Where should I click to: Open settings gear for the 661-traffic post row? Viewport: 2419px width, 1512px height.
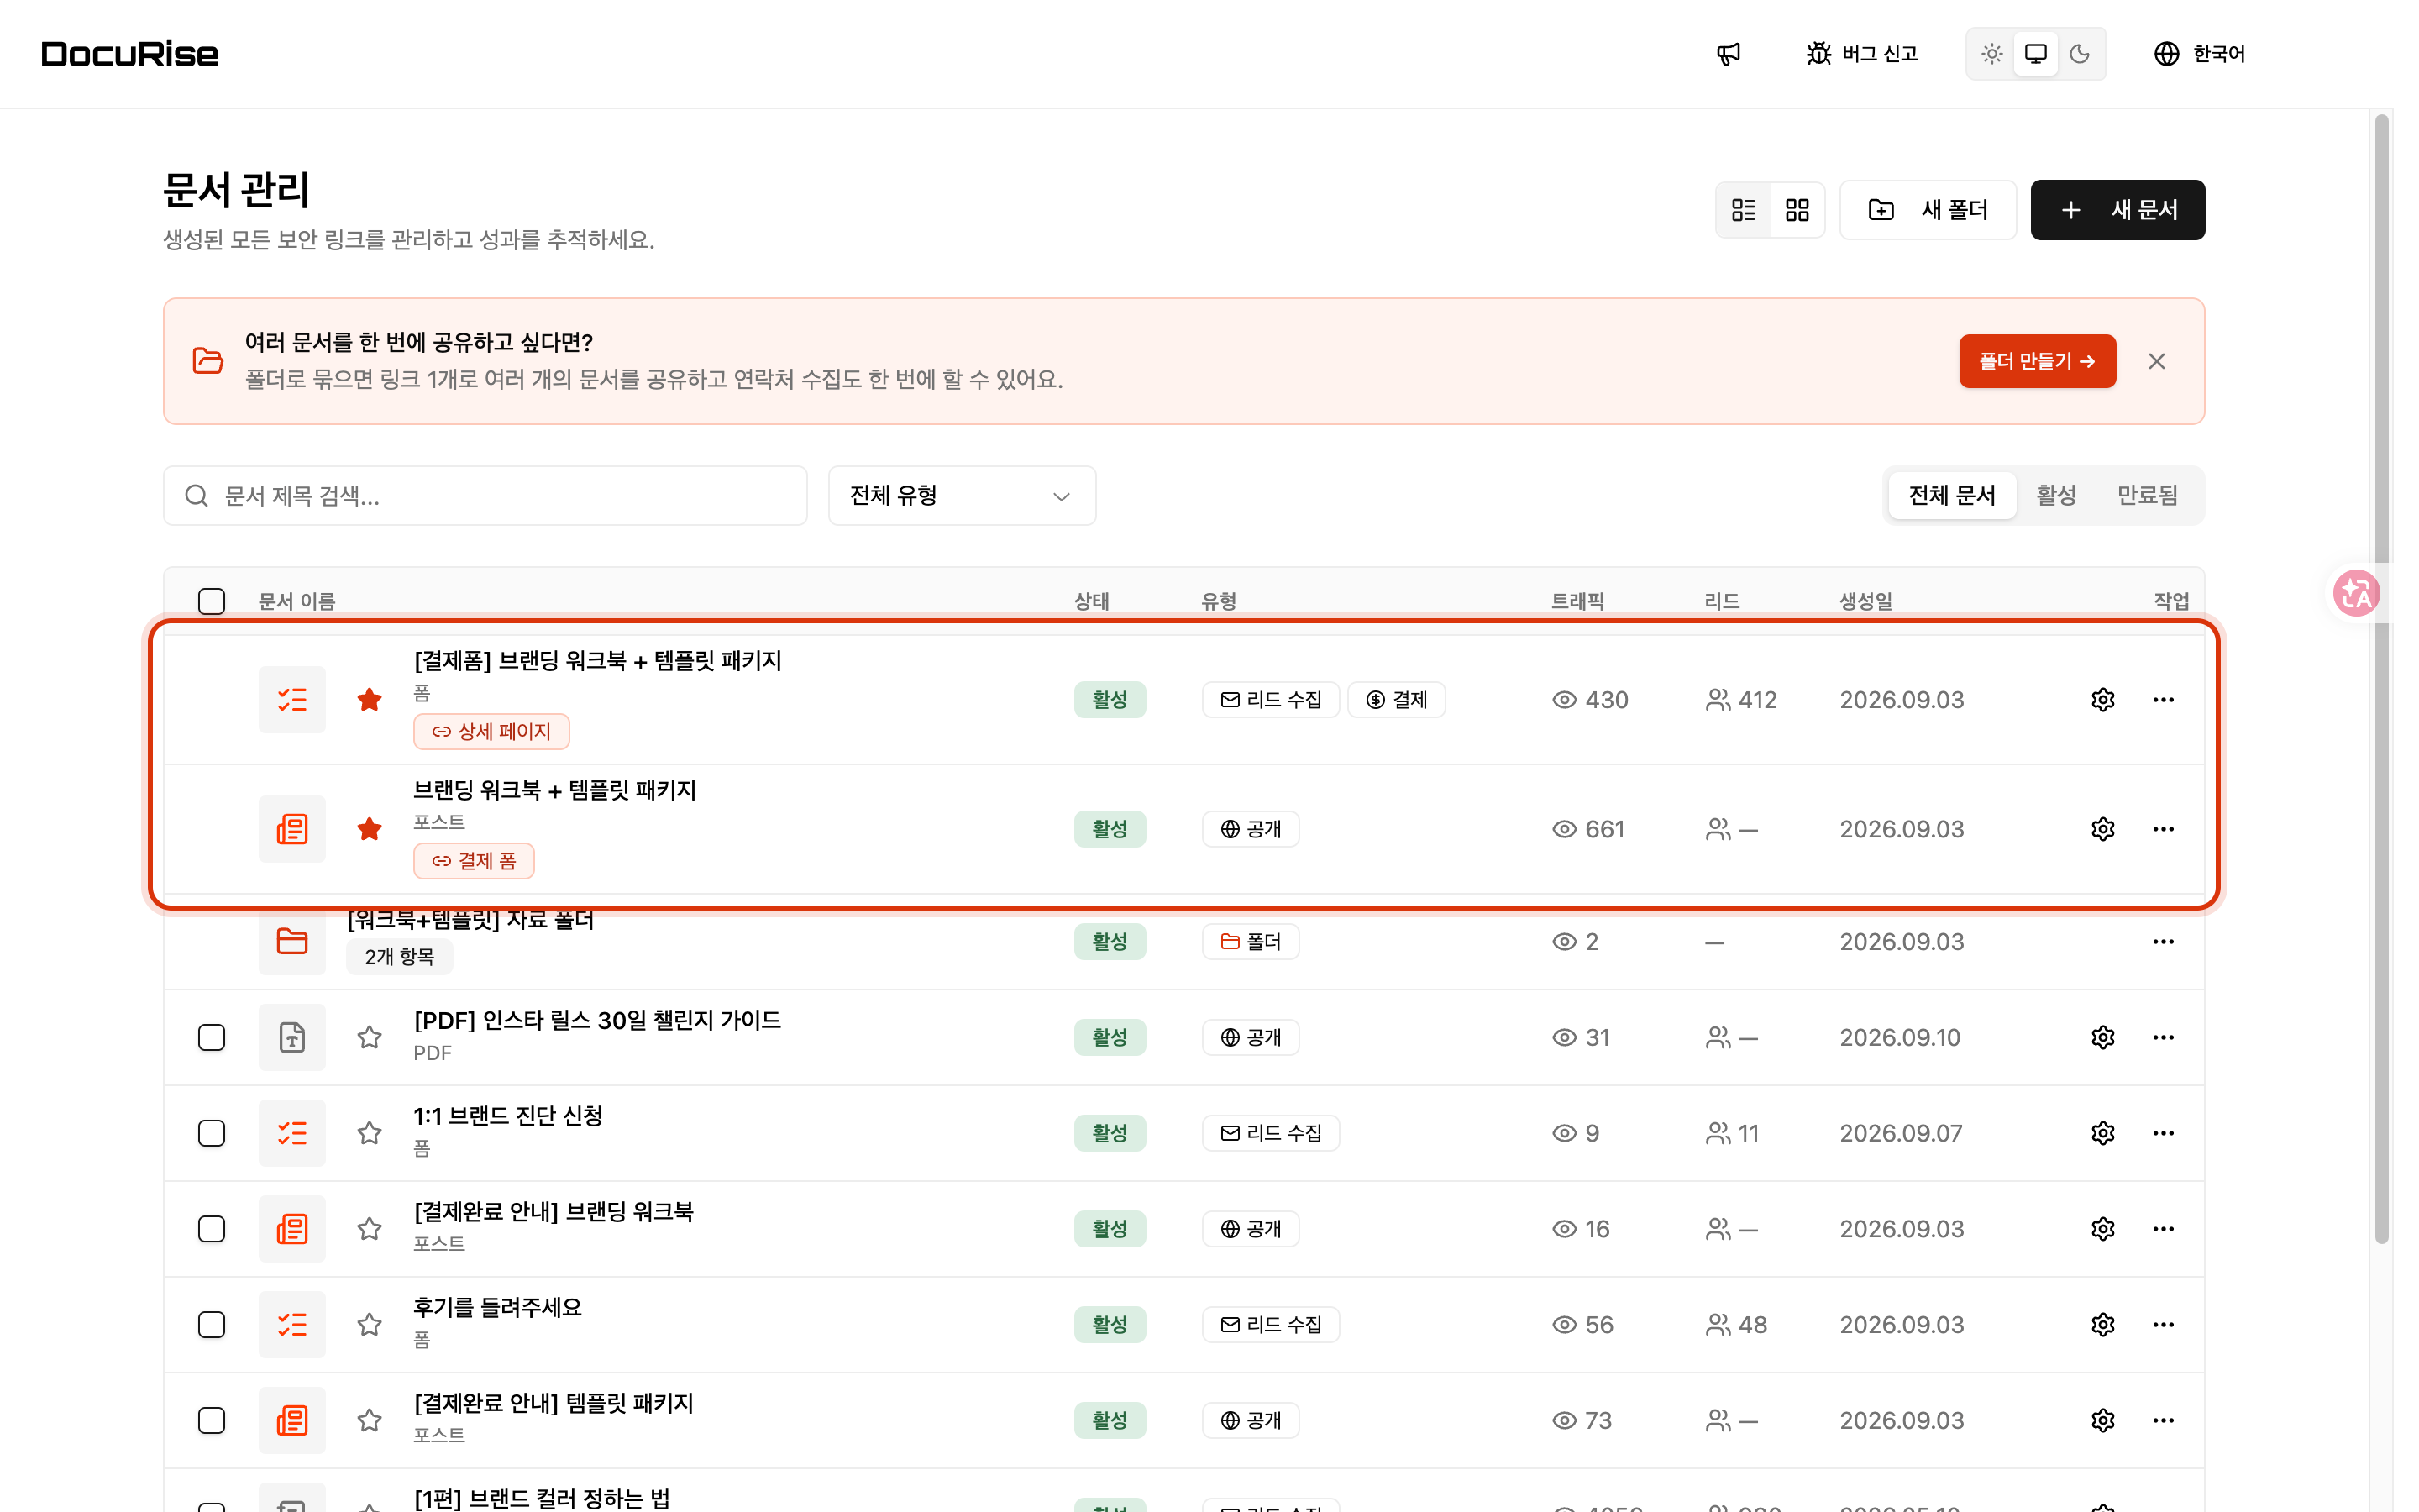pyautogui.click(x=2102, y=829)
